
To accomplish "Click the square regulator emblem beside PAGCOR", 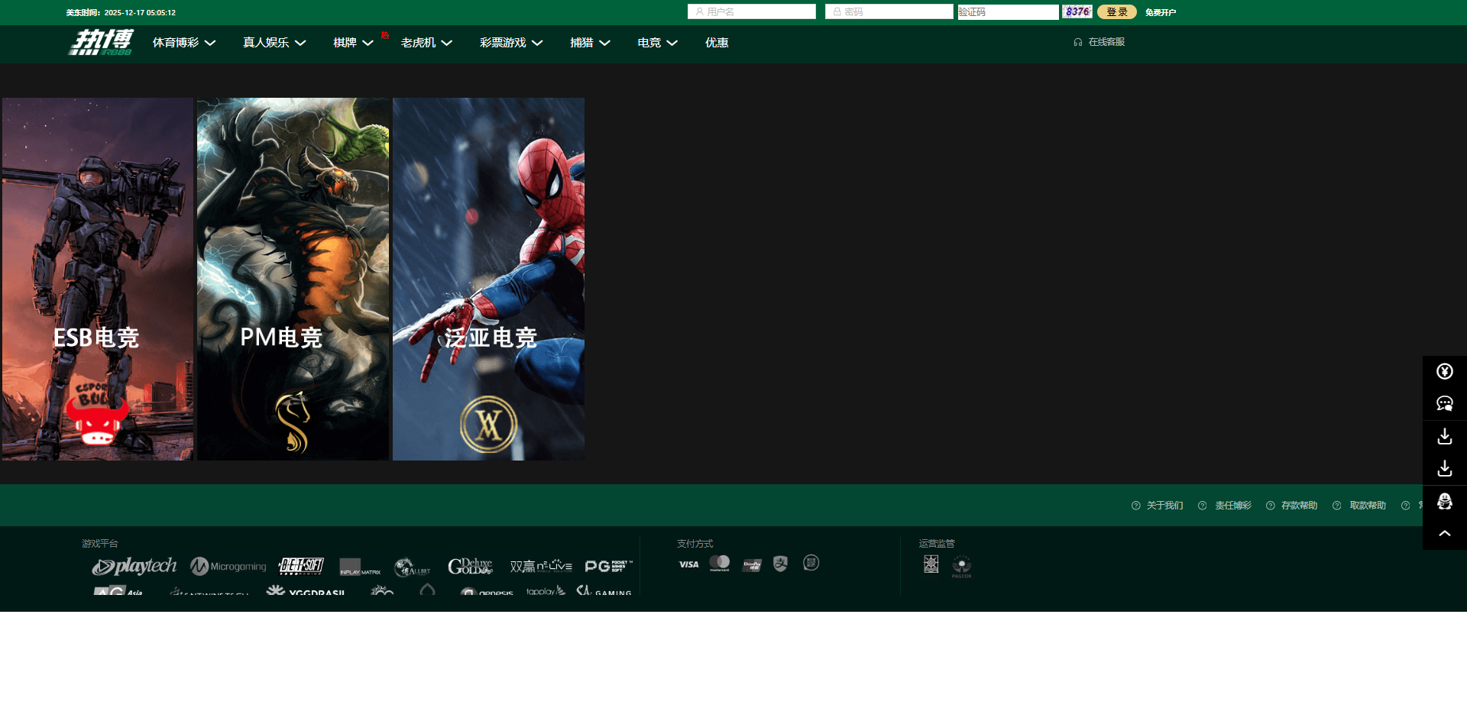I will [x=931, y=564].
